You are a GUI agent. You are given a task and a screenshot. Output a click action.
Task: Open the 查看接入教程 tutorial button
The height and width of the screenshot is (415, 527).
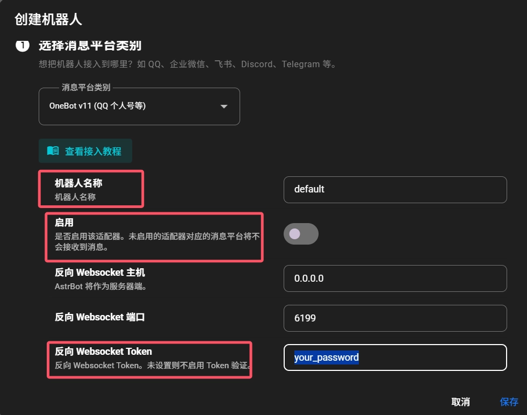[x=85, y=151]
